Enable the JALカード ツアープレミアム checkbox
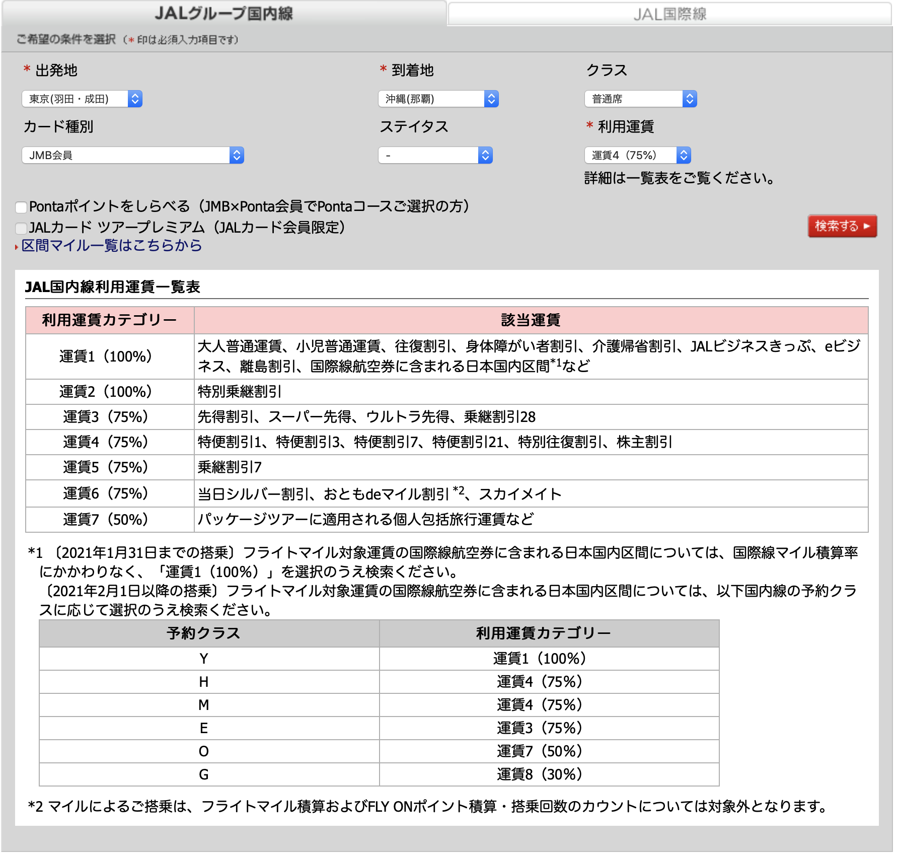Screen dimensions: 898x855 pos(21,229)
